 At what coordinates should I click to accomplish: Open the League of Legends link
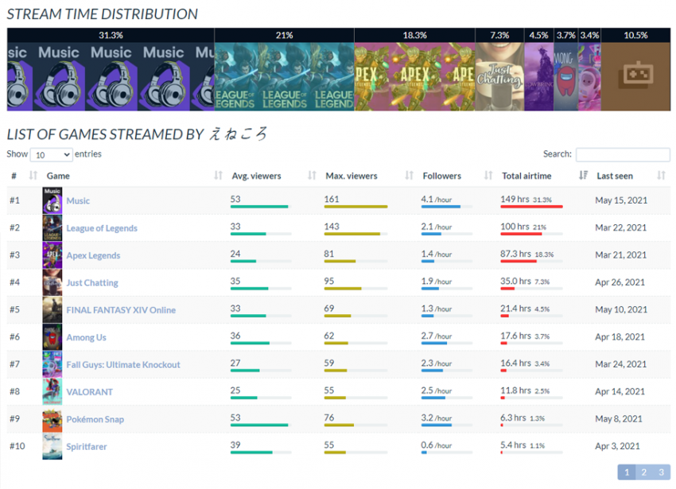coord(102,228)
